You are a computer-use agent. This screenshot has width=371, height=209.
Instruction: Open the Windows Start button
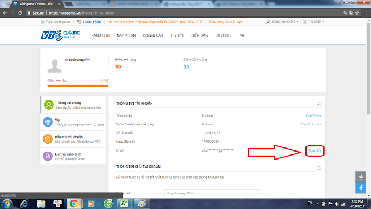click(x=7, y=204)
